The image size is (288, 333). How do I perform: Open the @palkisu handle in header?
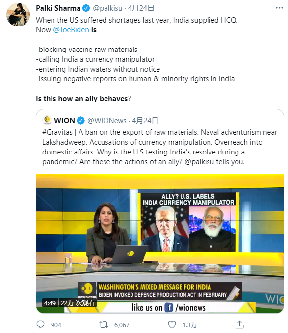(x=107, y=8)
